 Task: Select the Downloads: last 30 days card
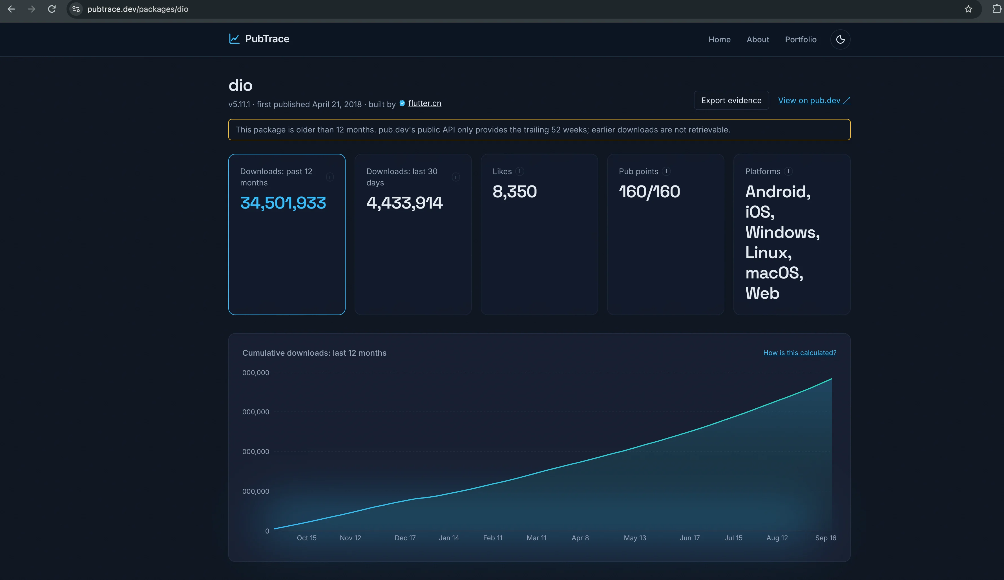coord(413,234)
